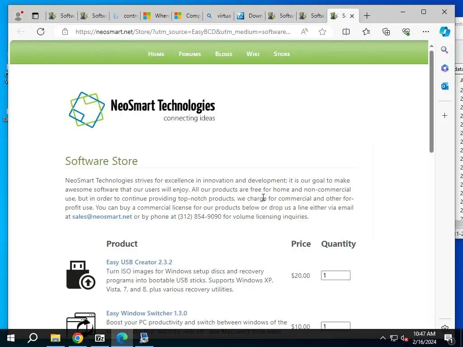The height and width of the screenshot is (347, 463).
Task: View site info via the lock icon
Action: tap(65, 32)
